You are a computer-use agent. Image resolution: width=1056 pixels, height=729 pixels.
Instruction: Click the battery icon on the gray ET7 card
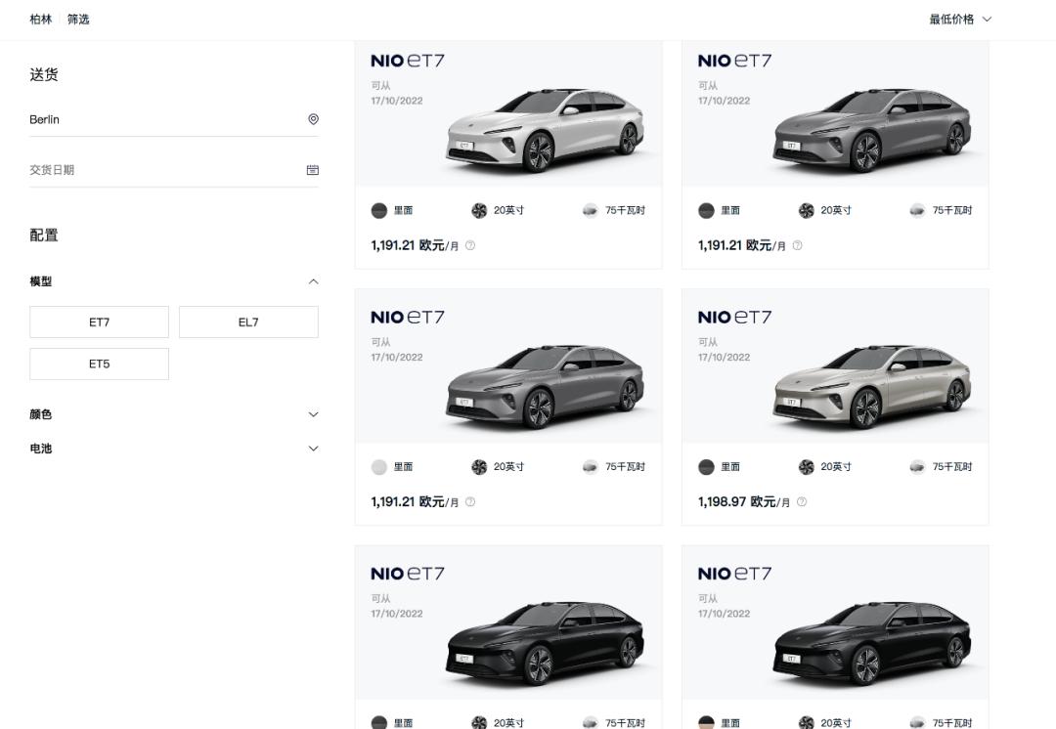tap(589, 466)
